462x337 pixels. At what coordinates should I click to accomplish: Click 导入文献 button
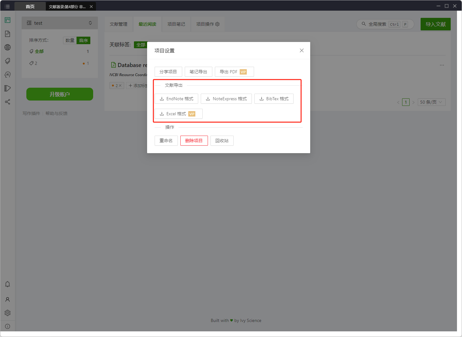point(436,24)
